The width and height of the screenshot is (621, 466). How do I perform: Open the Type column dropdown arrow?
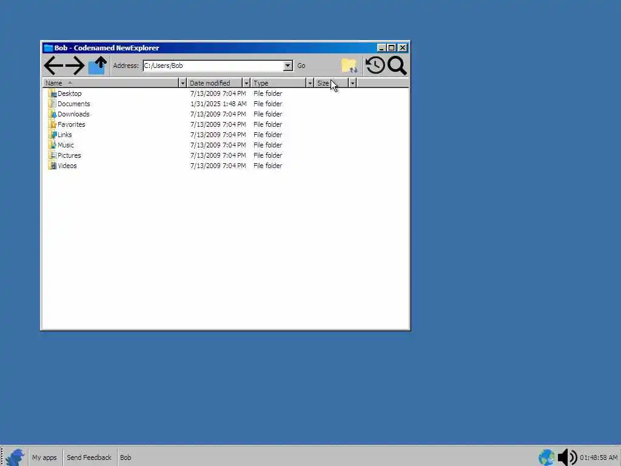tap(310, 83)
